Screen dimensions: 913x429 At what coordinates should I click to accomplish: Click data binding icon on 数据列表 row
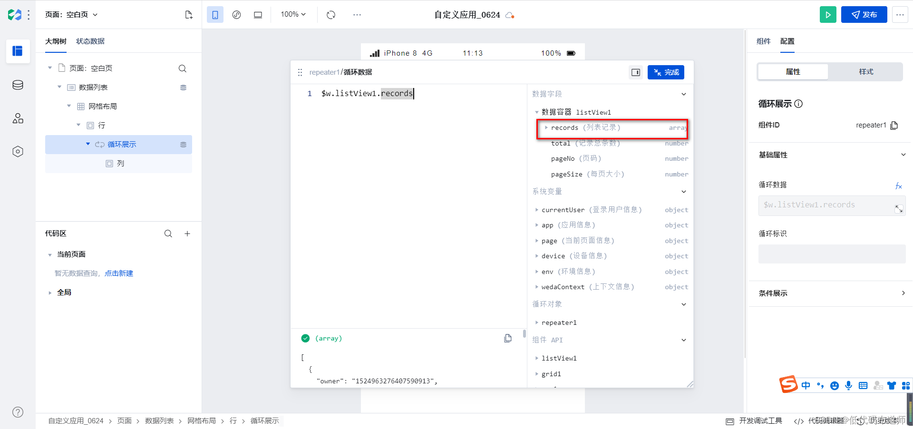pyautogui.click(x=183, y=88)
